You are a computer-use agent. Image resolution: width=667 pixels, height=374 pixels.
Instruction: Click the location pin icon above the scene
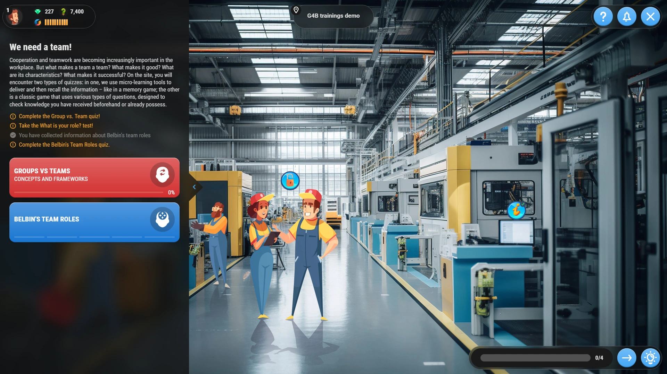point(296,10)
